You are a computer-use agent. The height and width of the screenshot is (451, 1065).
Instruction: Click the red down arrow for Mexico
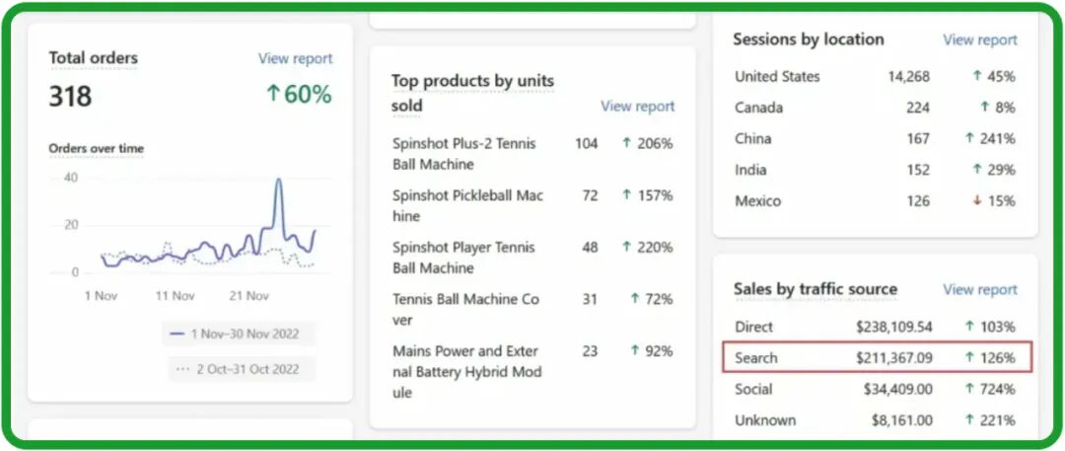977,201
